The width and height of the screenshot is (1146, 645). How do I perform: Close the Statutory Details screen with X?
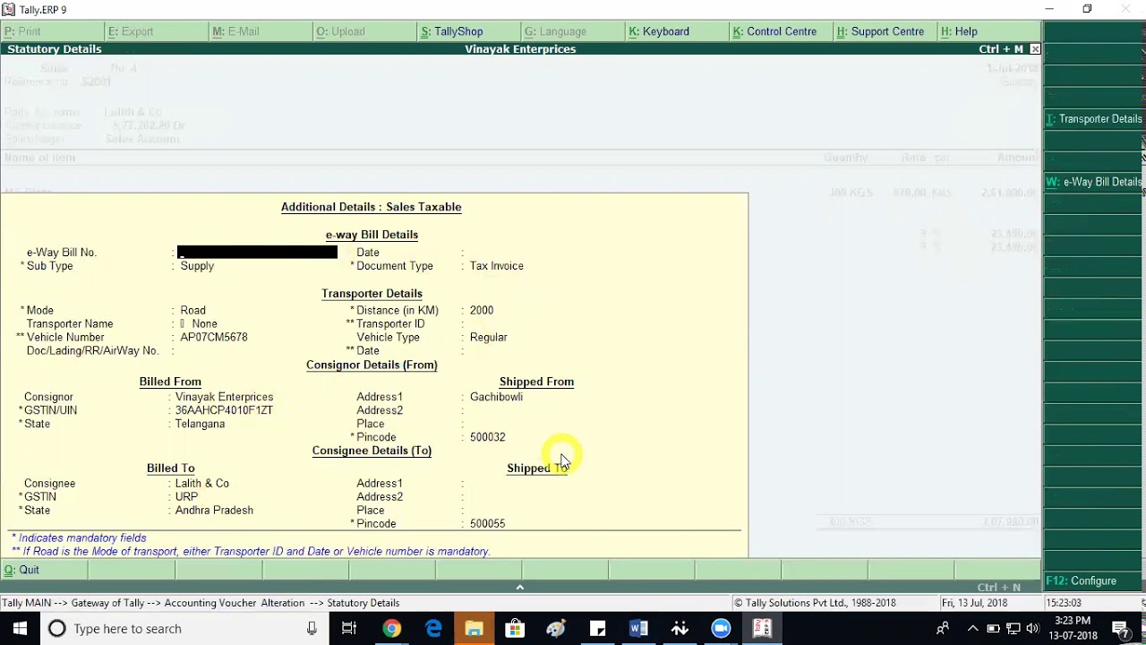(x=1035, y=49)
